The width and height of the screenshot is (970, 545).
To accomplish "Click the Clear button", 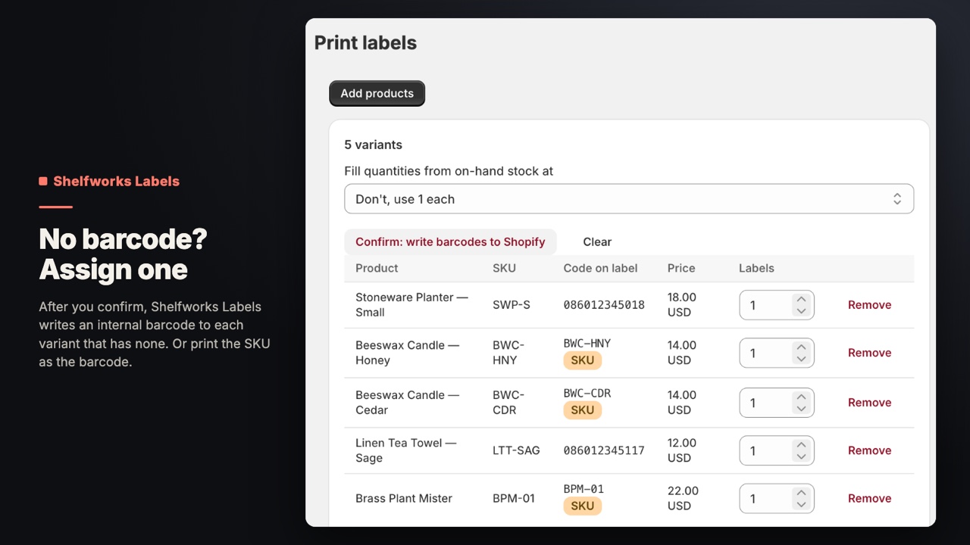I will (x=597, y=242).
